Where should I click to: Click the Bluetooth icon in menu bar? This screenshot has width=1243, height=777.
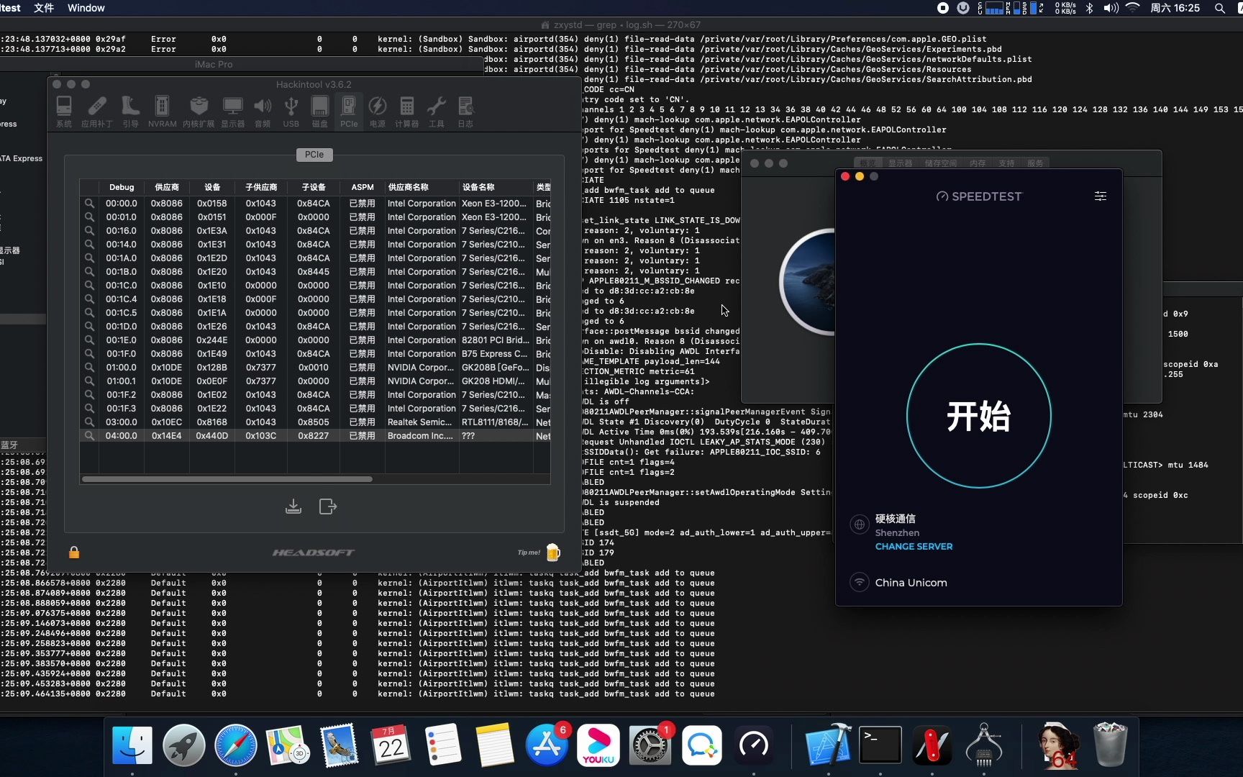pos(1089,8)
